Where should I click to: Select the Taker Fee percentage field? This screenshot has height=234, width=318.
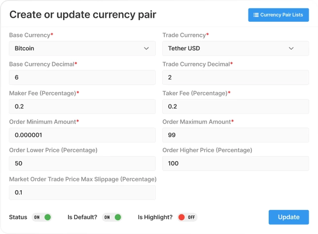pos(236,106)
